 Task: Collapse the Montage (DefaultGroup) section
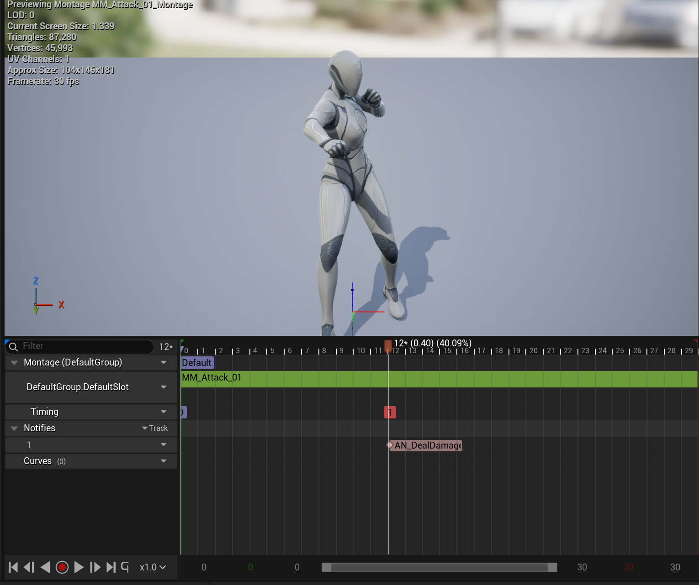[x=14, y=363]
